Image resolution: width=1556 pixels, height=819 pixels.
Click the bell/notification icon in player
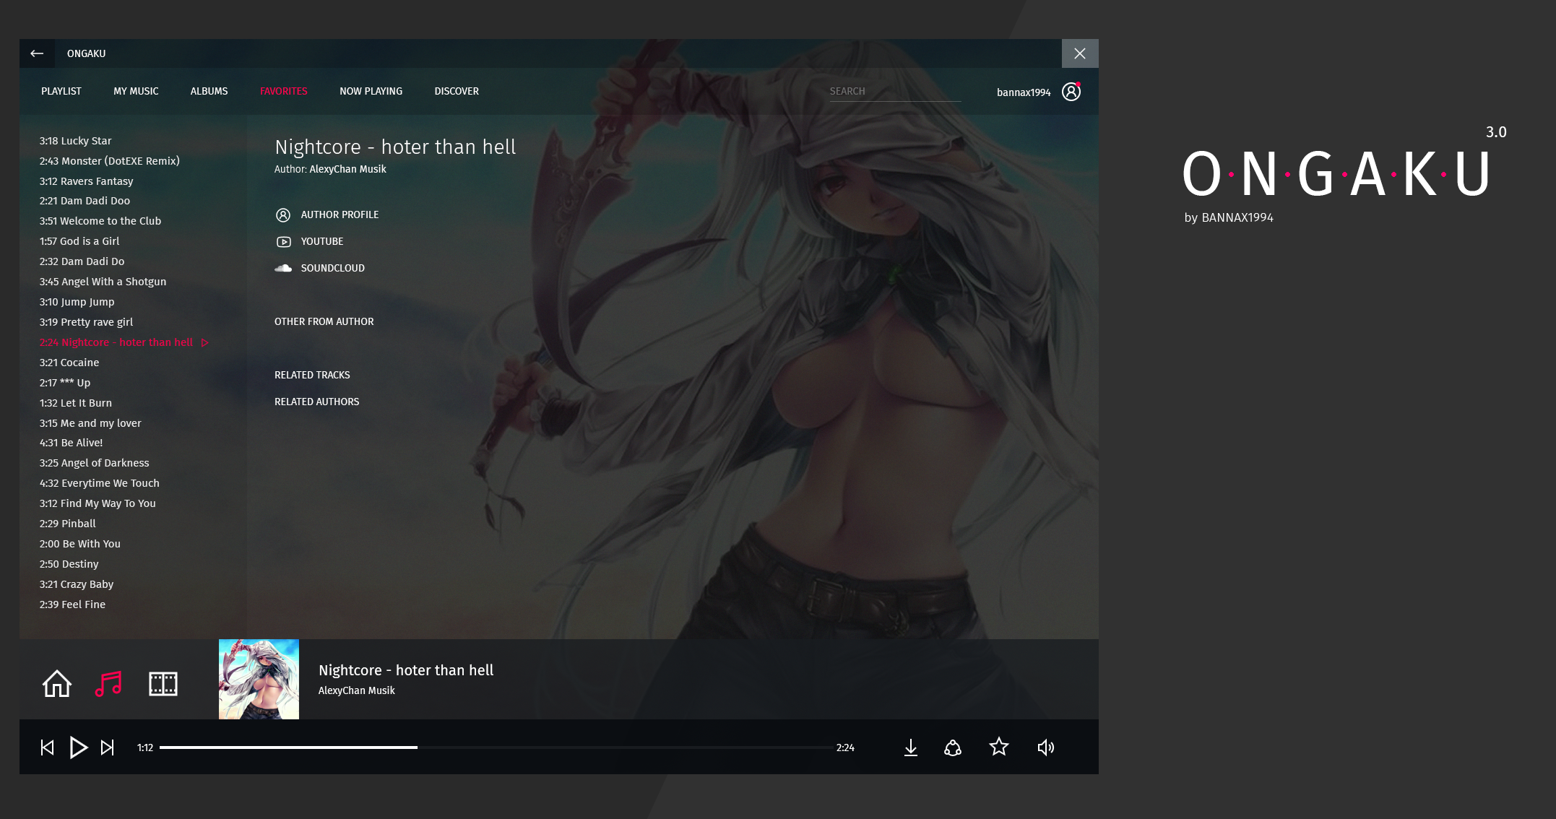point(954,748)
